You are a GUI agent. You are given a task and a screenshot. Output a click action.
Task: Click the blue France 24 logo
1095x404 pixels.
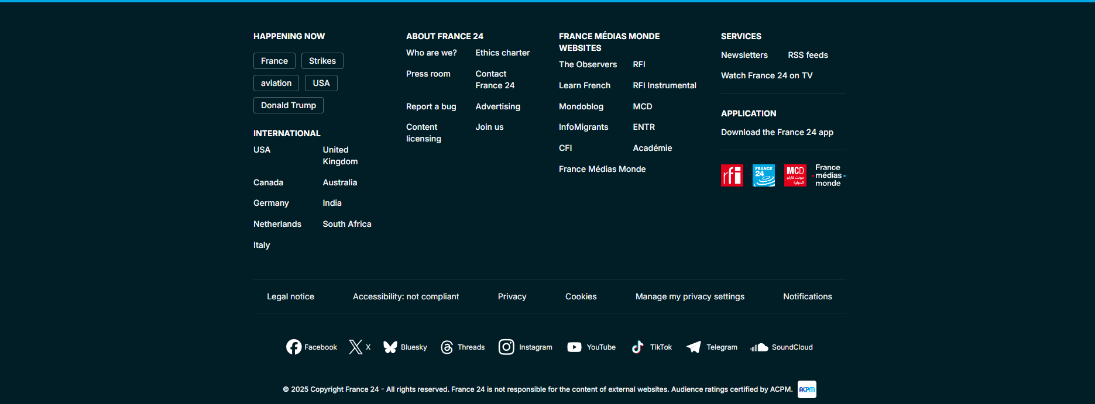764,175
